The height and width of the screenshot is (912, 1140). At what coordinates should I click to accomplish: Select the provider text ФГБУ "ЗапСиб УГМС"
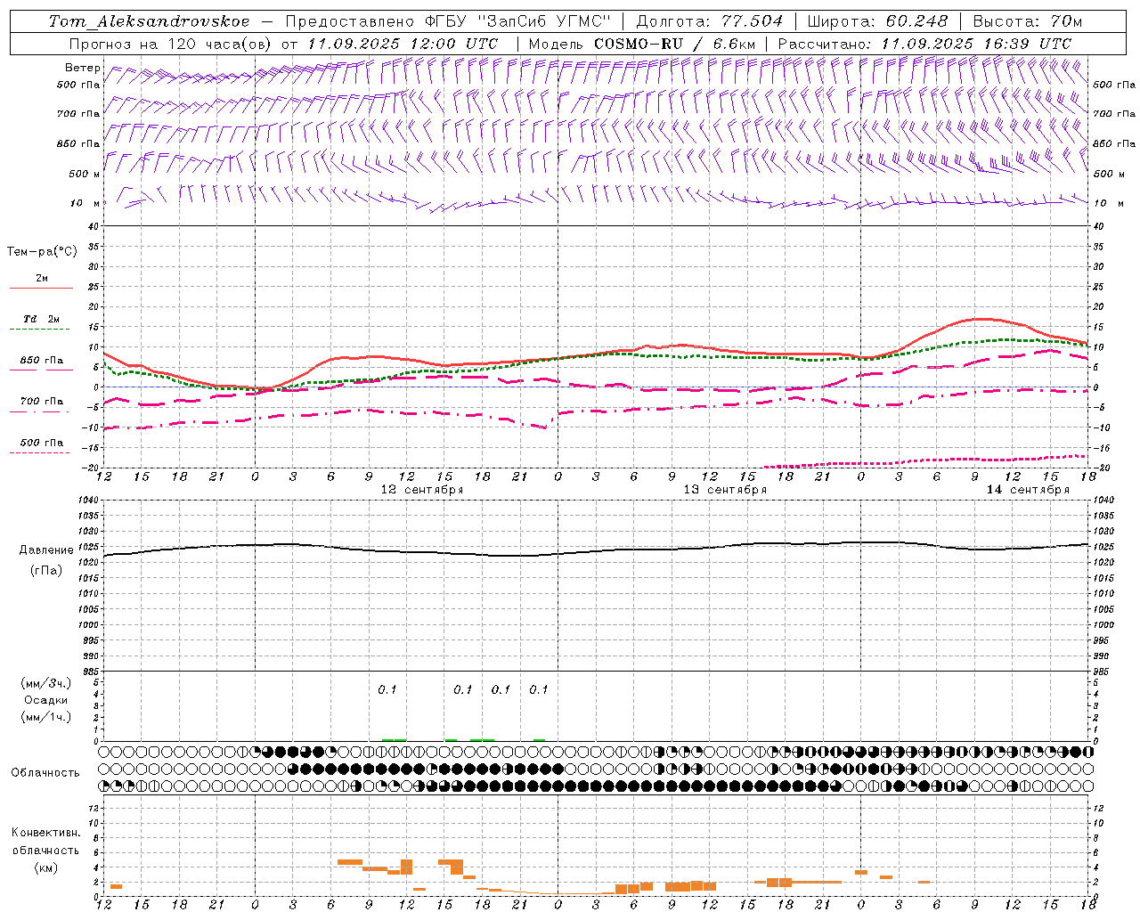pyautogui.click(x=517, y=21)
